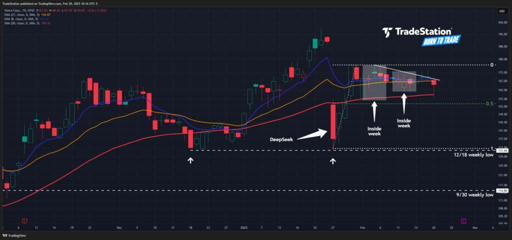Click 153.00 on the price axis

[502, 106]
